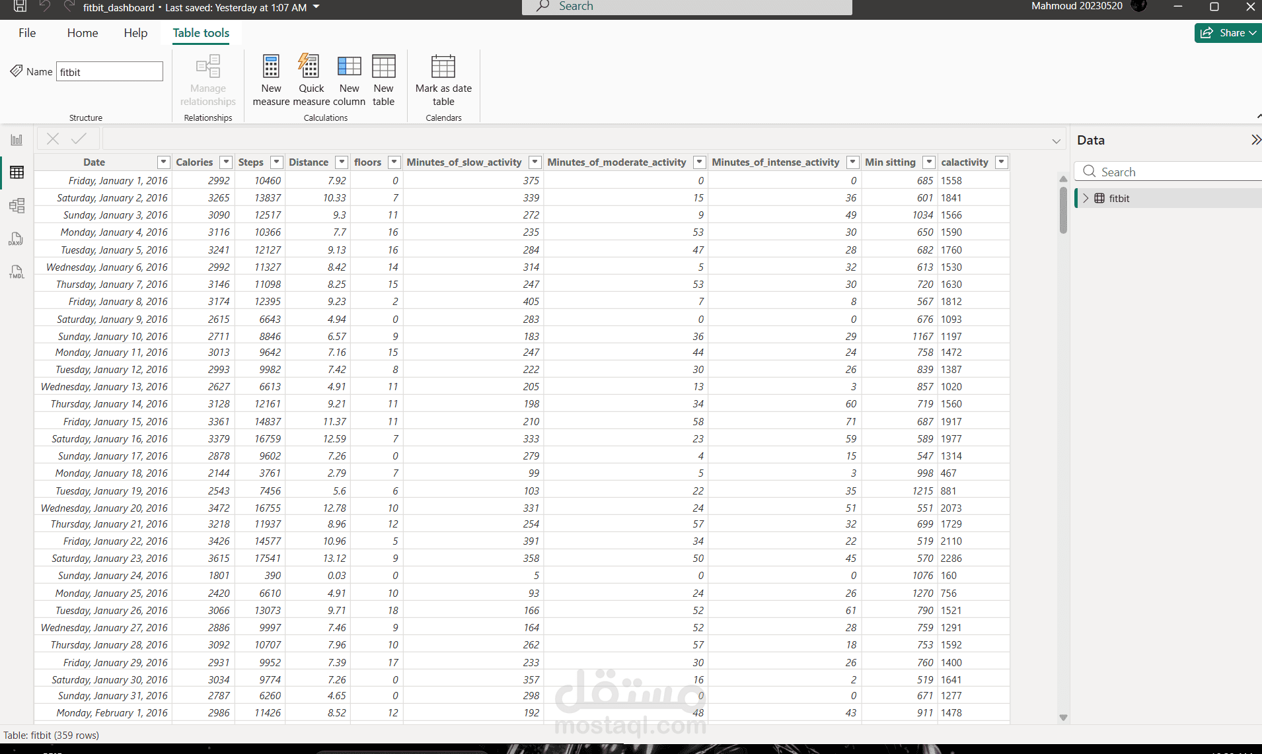Image resolution: width=1262 pixels, height=754 pixels.
Task: Open Minutes_of_slow_activity filter dropdown
Action: 535,162
